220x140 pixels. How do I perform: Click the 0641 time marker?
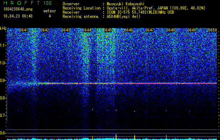(x=24, y=30)
